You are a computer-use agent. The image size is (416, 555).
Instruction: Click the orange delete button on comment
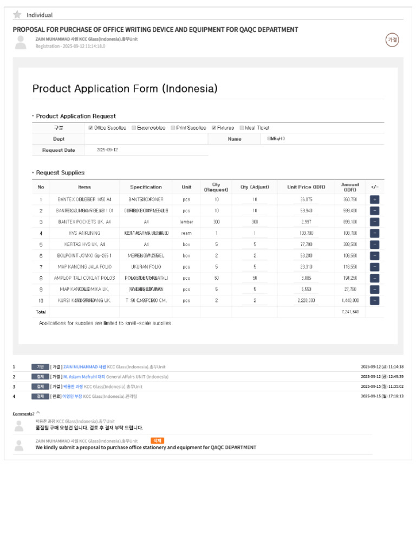coord(157,441)
